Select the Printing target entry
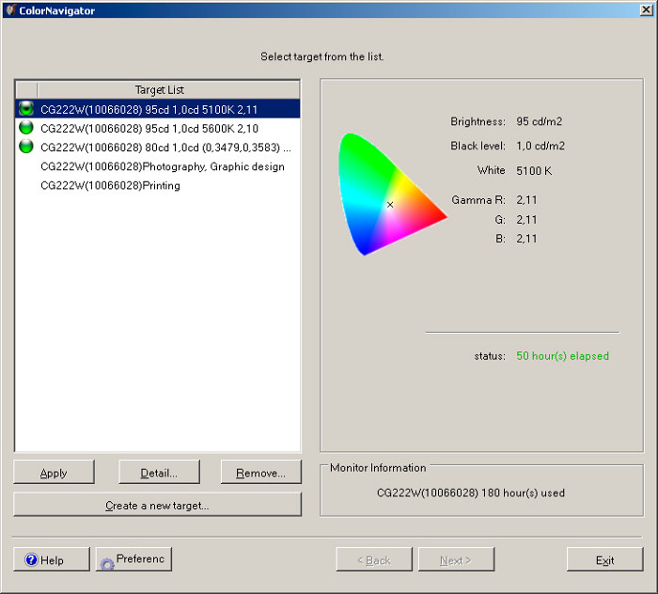The image size is (658, 594). (110, 185)
